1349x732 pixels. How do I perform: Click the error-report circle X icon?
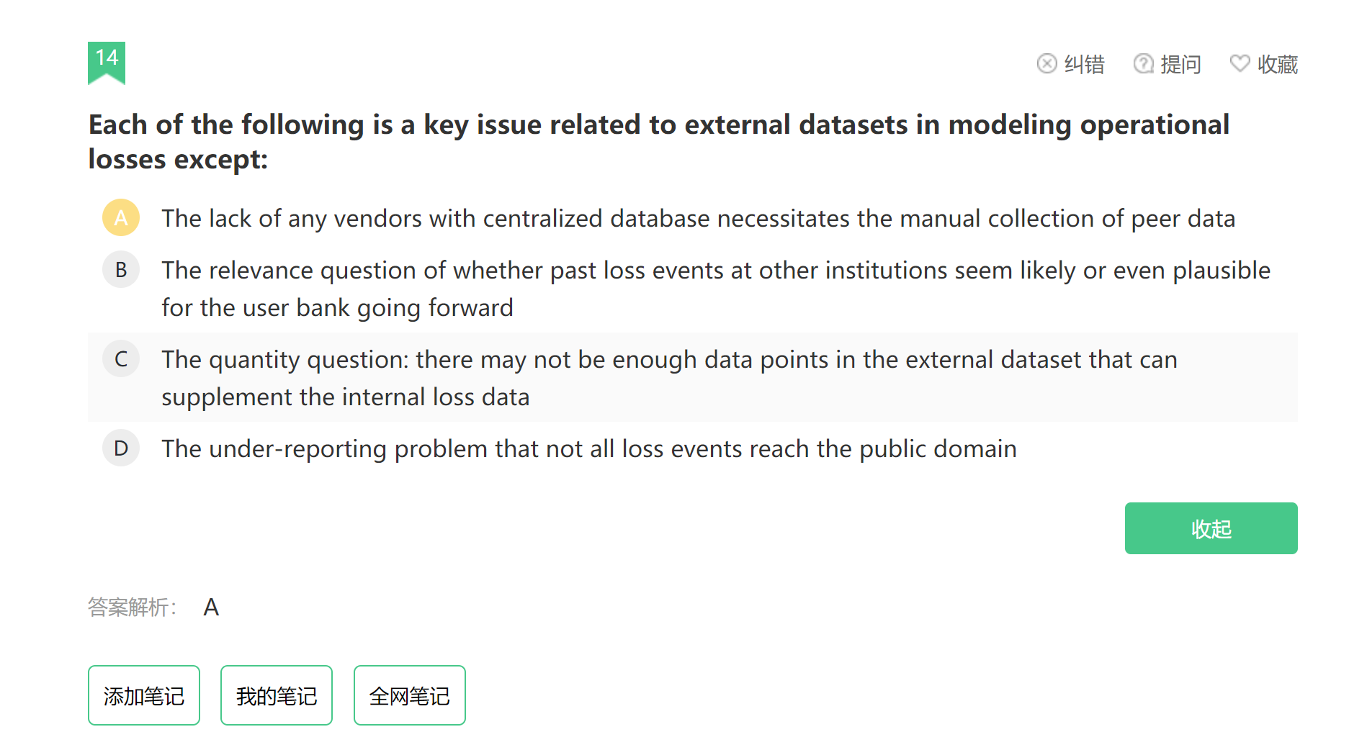(1047, 64)
